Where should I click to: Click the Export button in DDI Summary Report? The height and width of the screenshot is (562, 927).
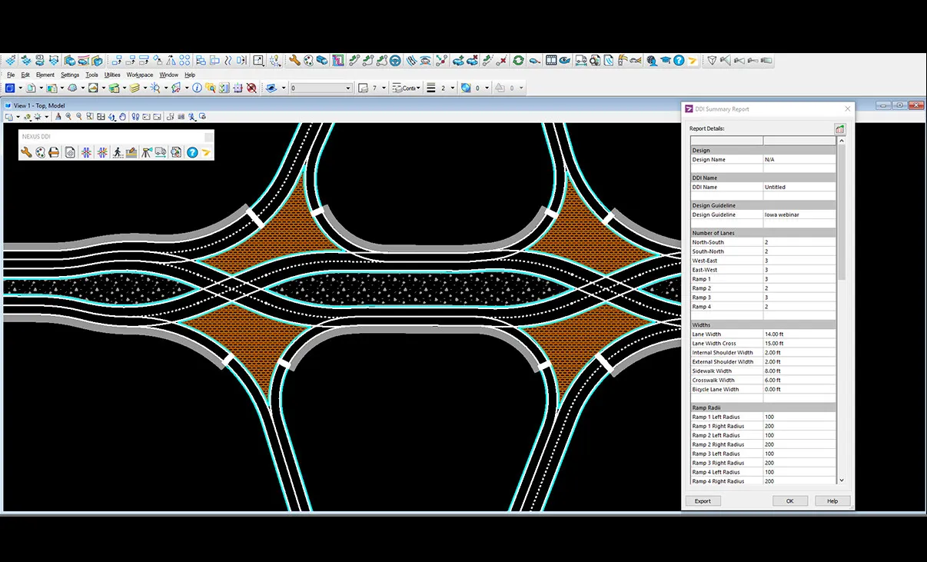(x=703, y=500)
